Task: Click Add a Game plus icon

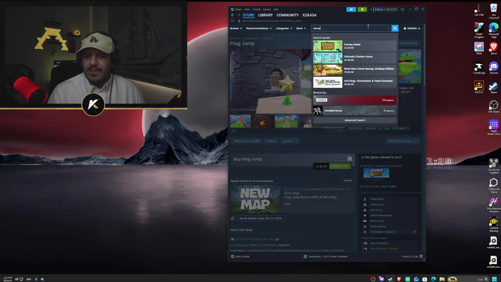Action: [x=232, y=257]
